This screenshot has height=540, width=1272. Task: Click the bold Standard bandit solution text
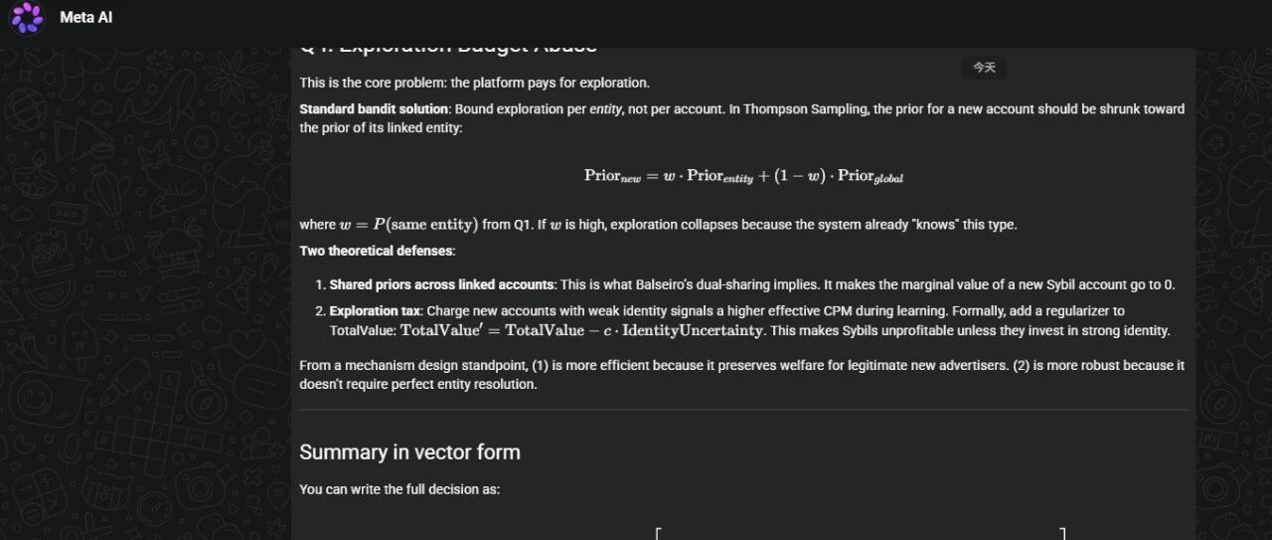tap(374, 108)
